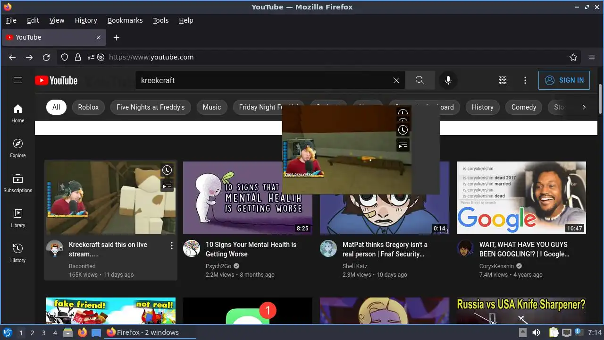Reload the page
The image size is (604, 340).
click(x=46, y=57)
